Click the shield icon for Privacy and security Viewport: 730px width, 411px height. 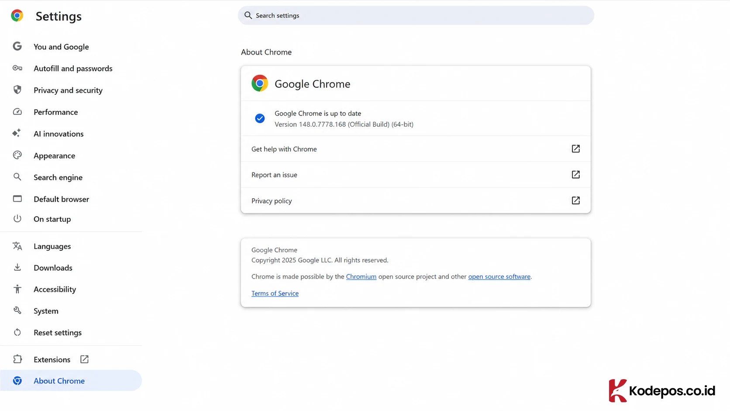(17, 90)
